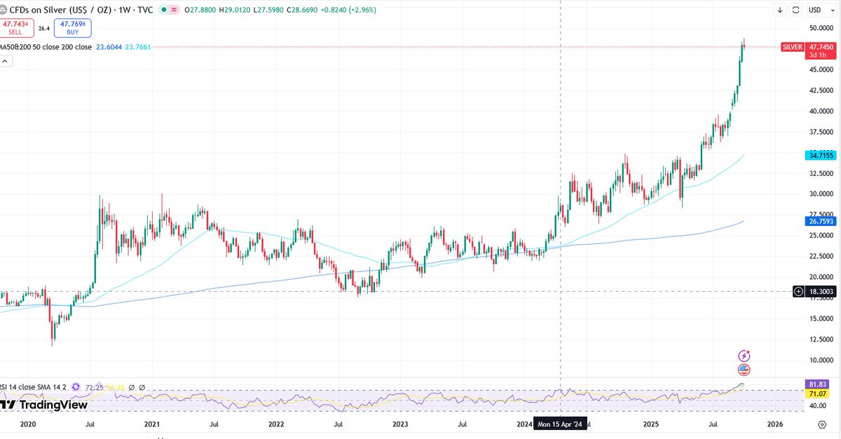Click the 10.0000 price scale level
This screenshot has height=439, width=841.
[821, 360]
